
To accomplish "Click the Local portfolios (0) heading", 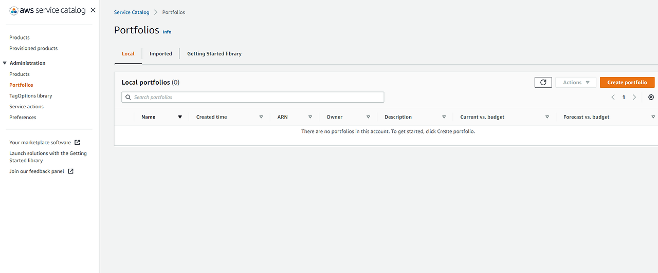I will (x=151, y=82).
